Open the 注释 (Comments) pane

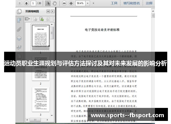149,3
